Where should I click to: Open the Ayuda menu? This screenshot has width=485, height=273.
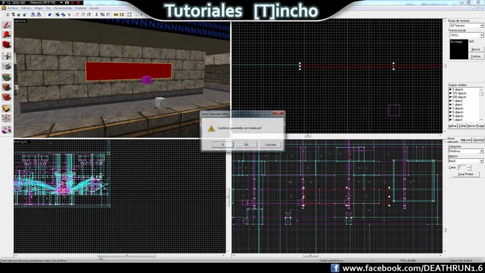click(x=94, y=8)
